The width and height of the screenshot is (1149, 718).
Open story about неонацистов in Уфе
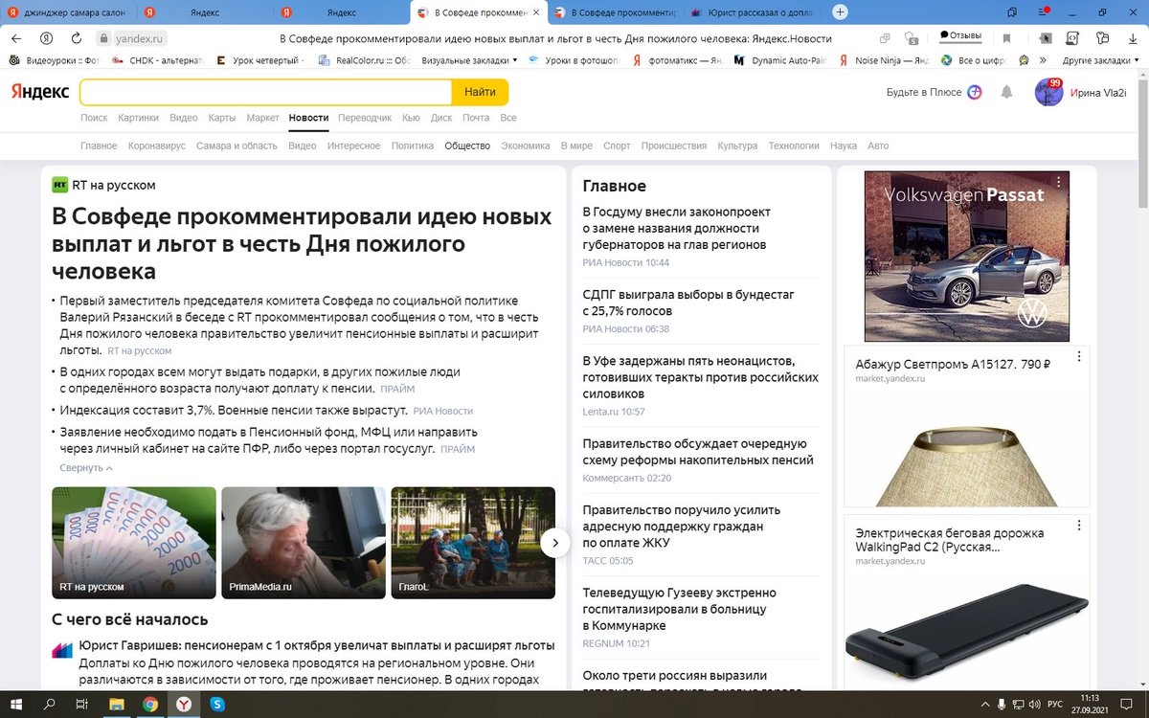701,377
